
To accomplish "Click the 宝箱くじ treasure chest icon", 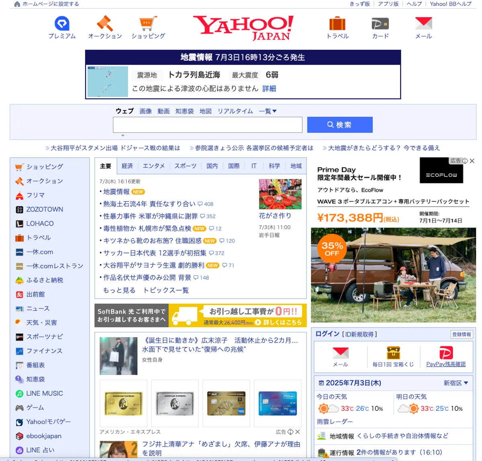I will (x=393, y=352).
